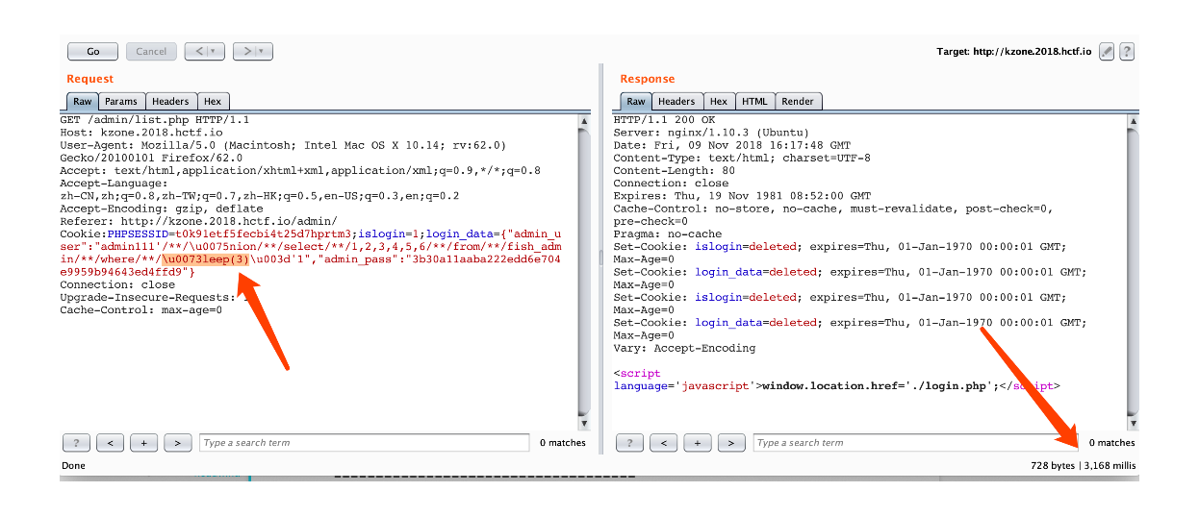Switch to the Response HTML tab

[x=754, y=101]
